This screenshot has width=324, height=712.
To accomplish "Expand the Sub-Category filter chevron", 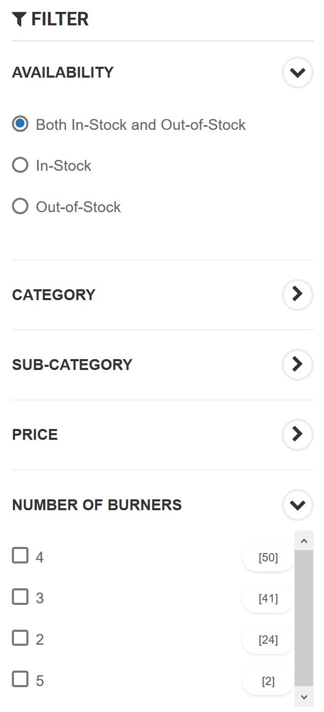I will (x=298, y=364).
